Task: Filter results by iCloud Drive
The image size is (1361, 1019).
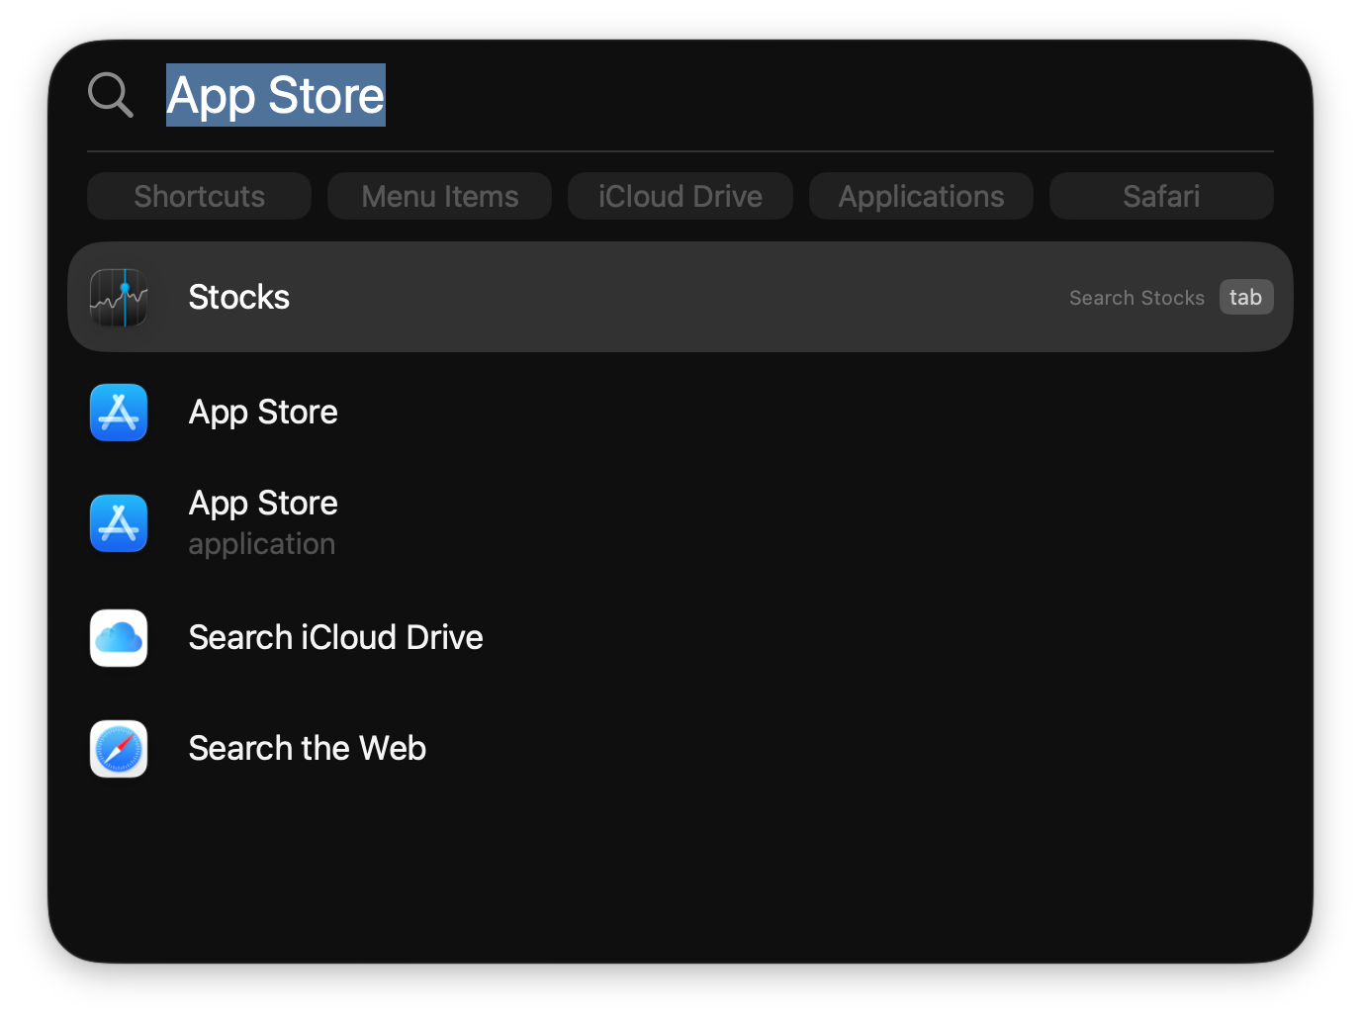Action: click(680, 196)
